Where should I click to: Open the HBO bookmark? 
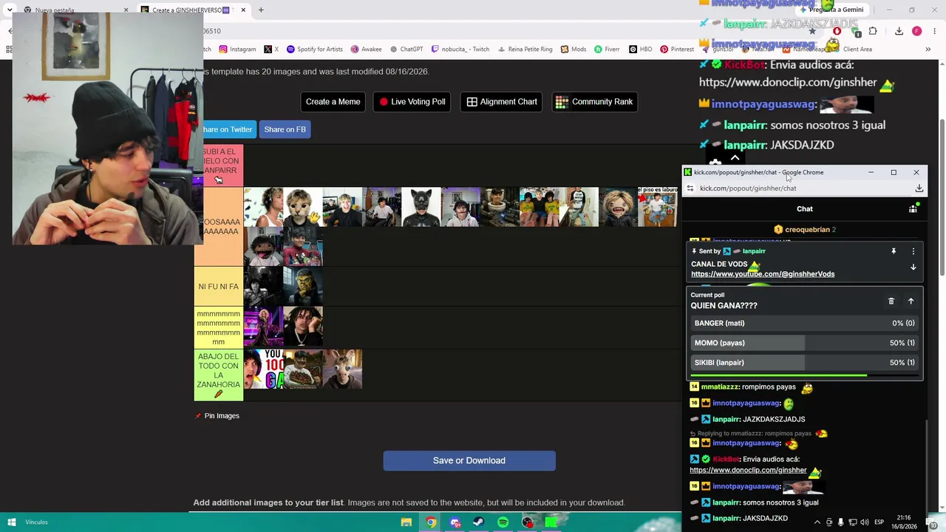(641, 50)
